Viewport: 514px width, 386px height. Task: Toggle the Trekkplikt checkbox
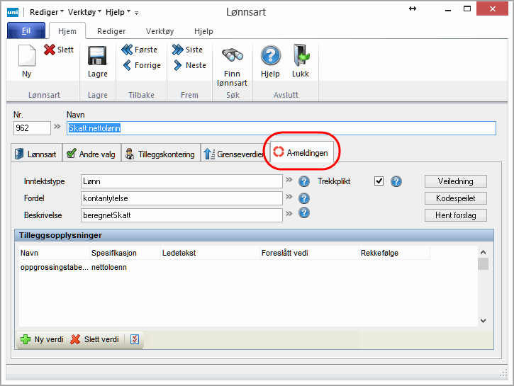(x=379, y=181)
